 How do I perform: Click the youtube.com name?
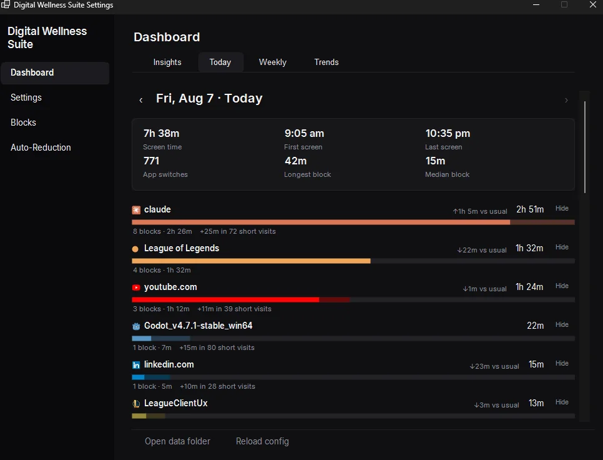170,287
